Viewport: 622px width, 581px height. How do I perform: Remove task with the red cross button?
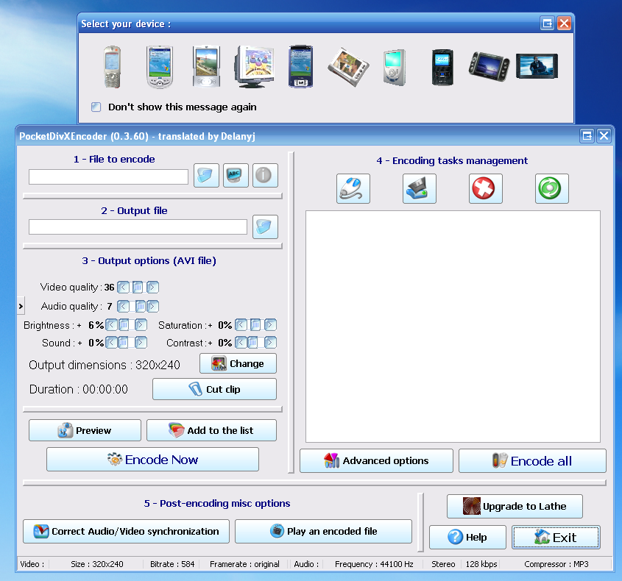click(486, 189)
